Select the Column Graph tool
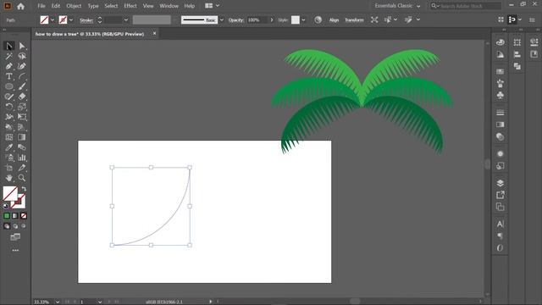Image resolution: width=542 pixels, height=305 pixels. pyautogui.click(x=22, y=158)
